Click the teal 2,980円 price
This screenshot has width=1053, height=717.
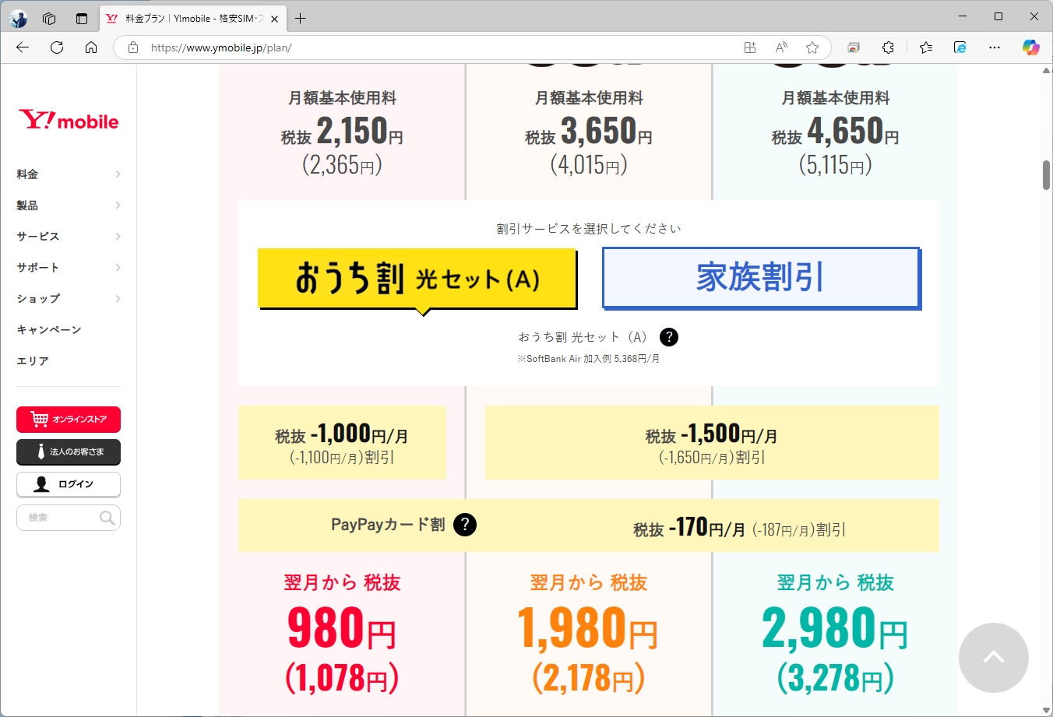click(x=835, y=628)
